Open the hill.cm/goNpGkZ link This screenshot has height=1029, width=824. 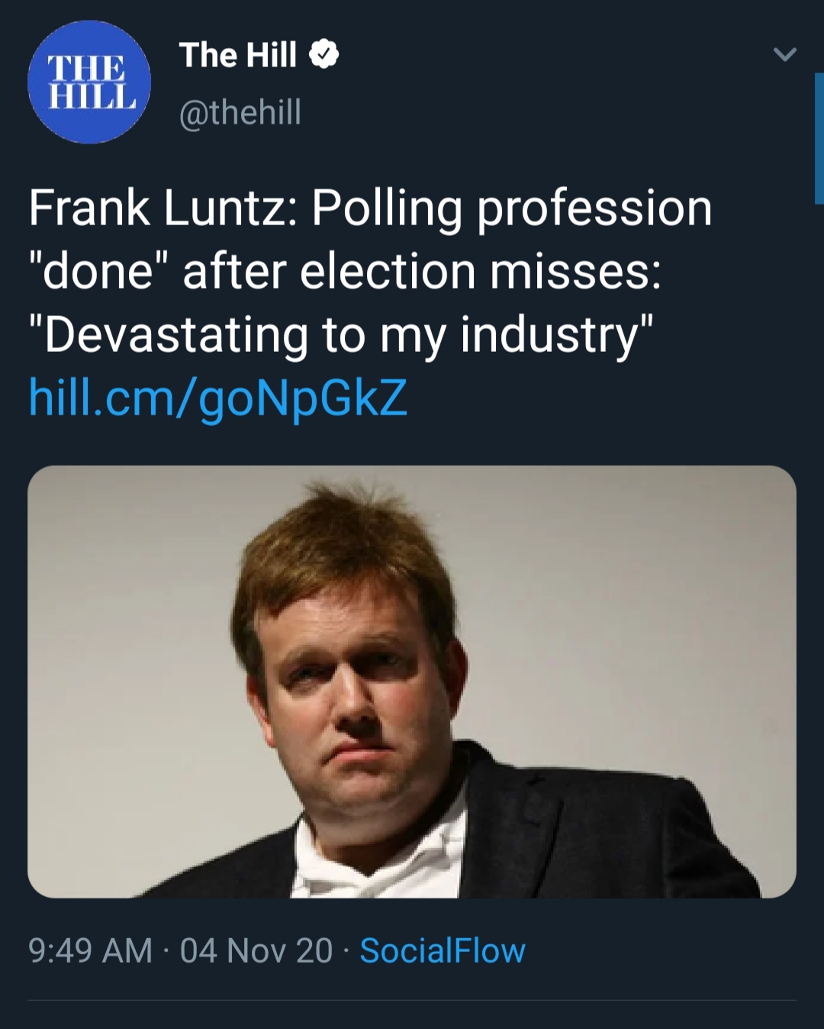pos(218,397)
